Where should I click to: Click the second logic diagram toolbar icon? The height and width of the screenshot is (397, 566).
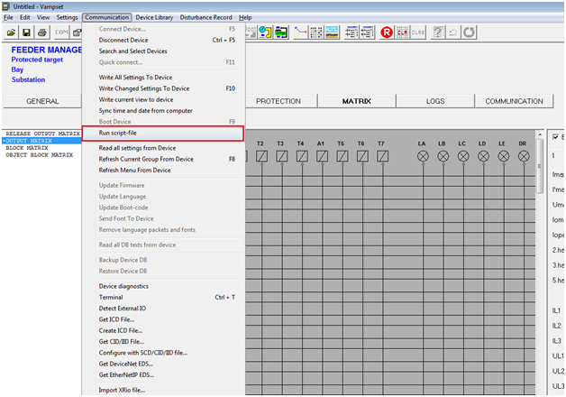(x=367, y=32)
